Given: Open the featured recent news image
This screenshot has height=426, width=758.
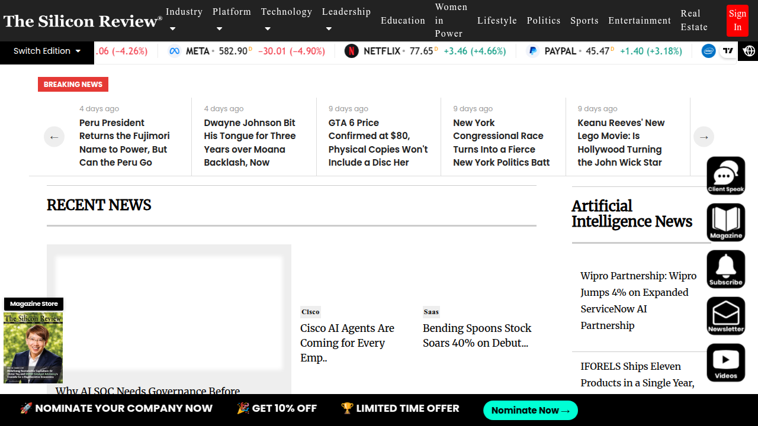Looking at the screenshot, I should click(x=169, y=313).
